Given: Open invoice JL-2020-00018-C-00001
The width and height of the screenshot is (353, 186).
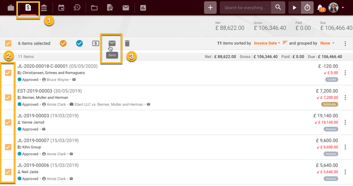Looking at the screenshot, I should (x=43, y=66).
